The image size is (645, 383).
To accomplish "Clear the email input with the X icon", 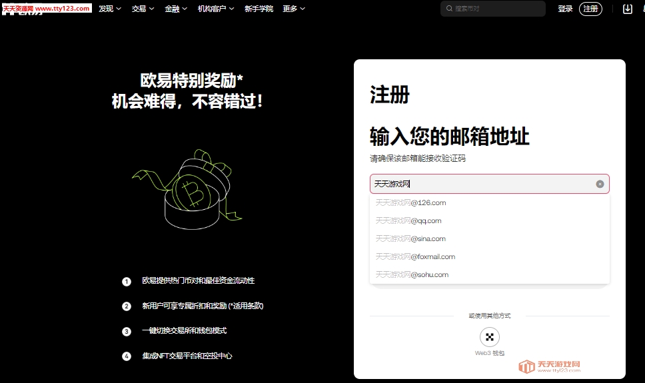I will click(x=600, y=184).
